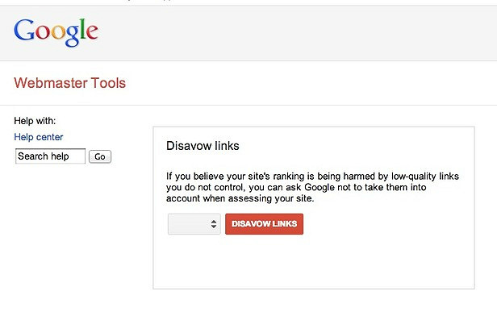Click up-down arrows on site selector
The image size is (497, 316).
[x=214, y=224]
